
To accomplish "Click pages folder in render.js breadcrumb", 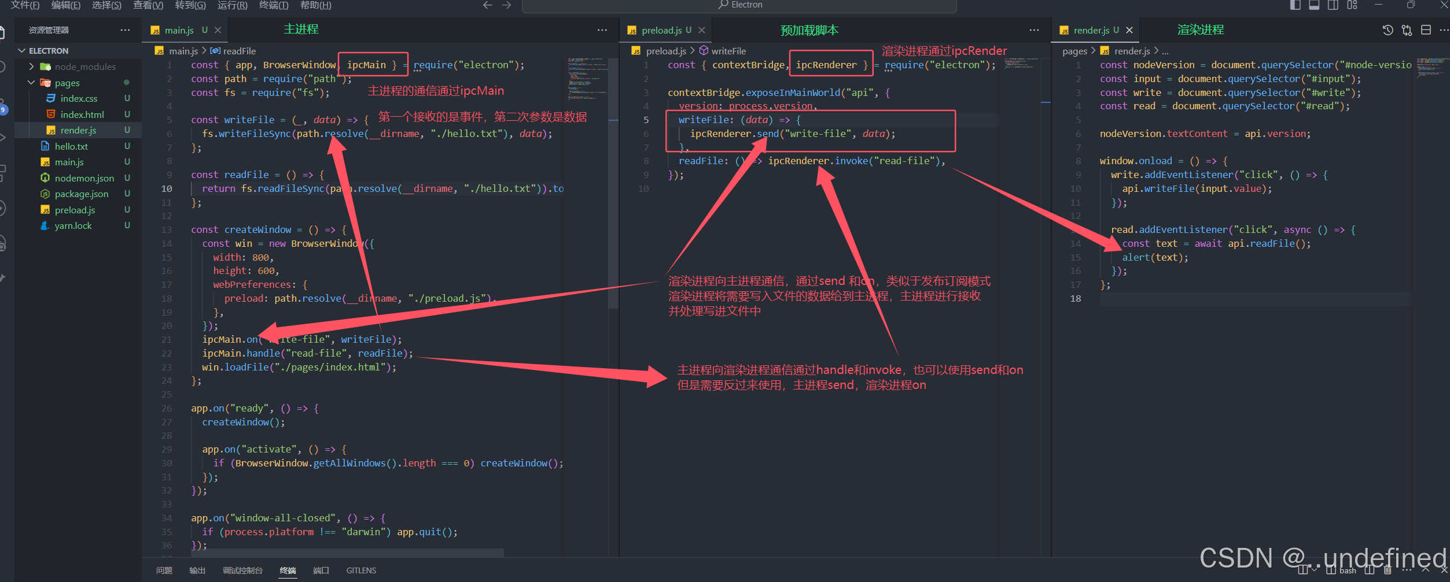I will (x=1074, y=51).
